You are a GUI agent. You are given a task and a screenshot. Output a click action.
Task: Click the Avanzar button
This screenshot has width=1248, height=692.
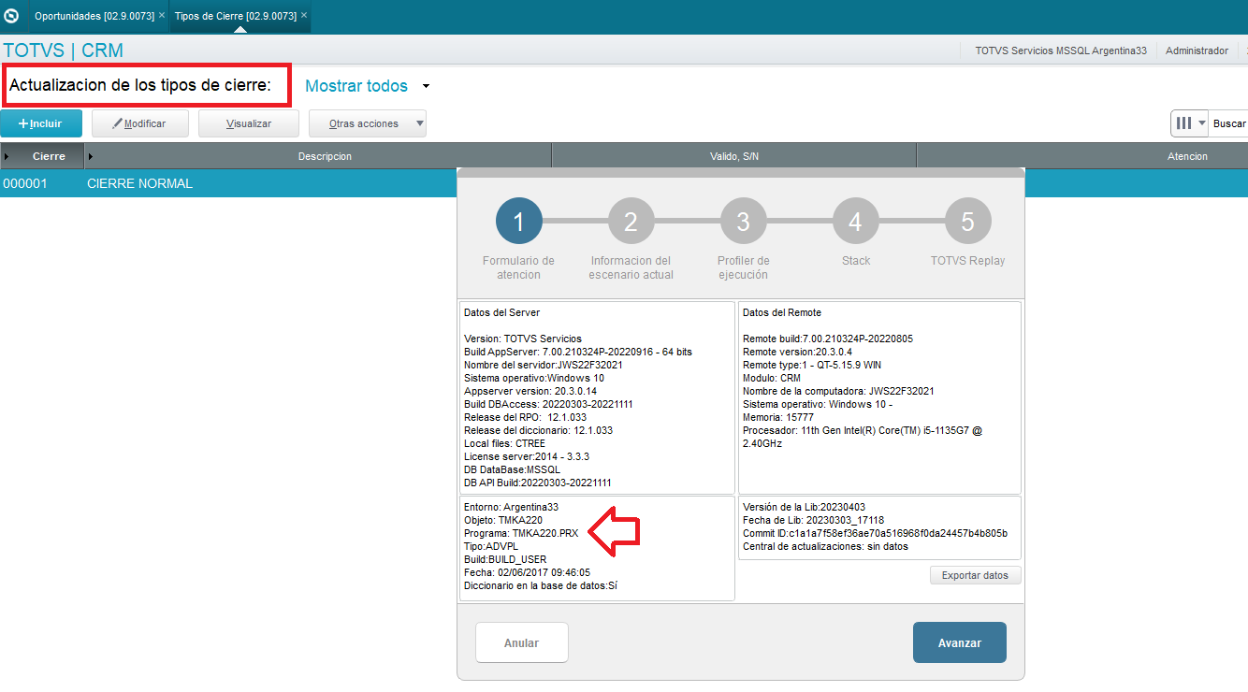coord(960,642)
